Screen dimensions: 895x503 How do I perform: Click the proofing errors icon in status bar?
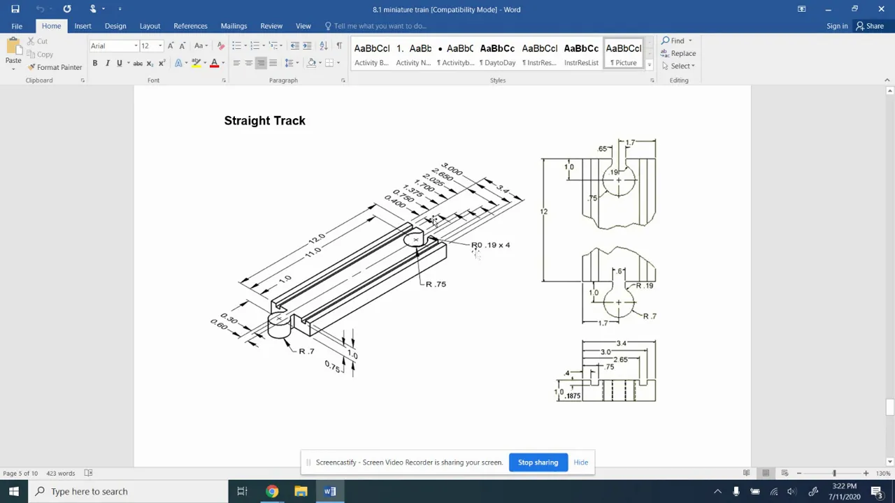click(x=88, y=474)
